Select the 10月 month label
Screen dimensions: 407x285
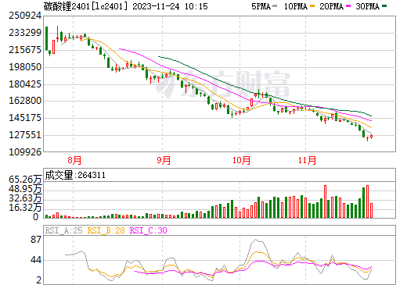pos(241,160)
